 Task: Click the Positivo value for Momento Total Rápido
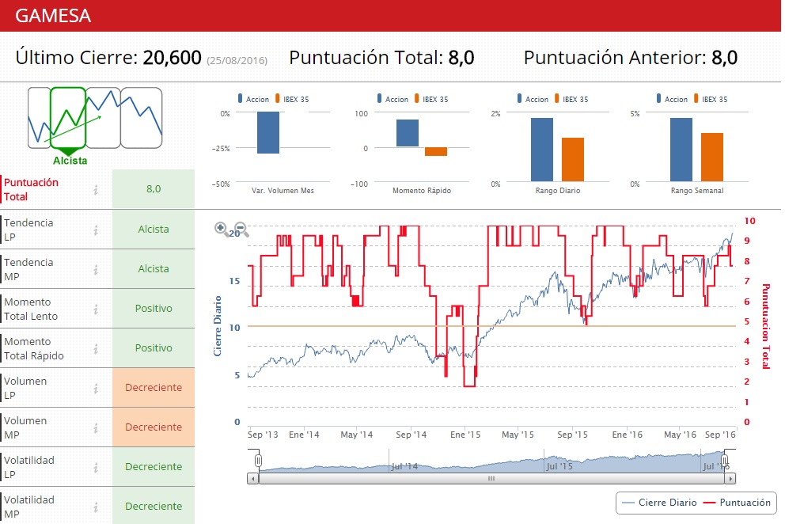pos(154,348)
